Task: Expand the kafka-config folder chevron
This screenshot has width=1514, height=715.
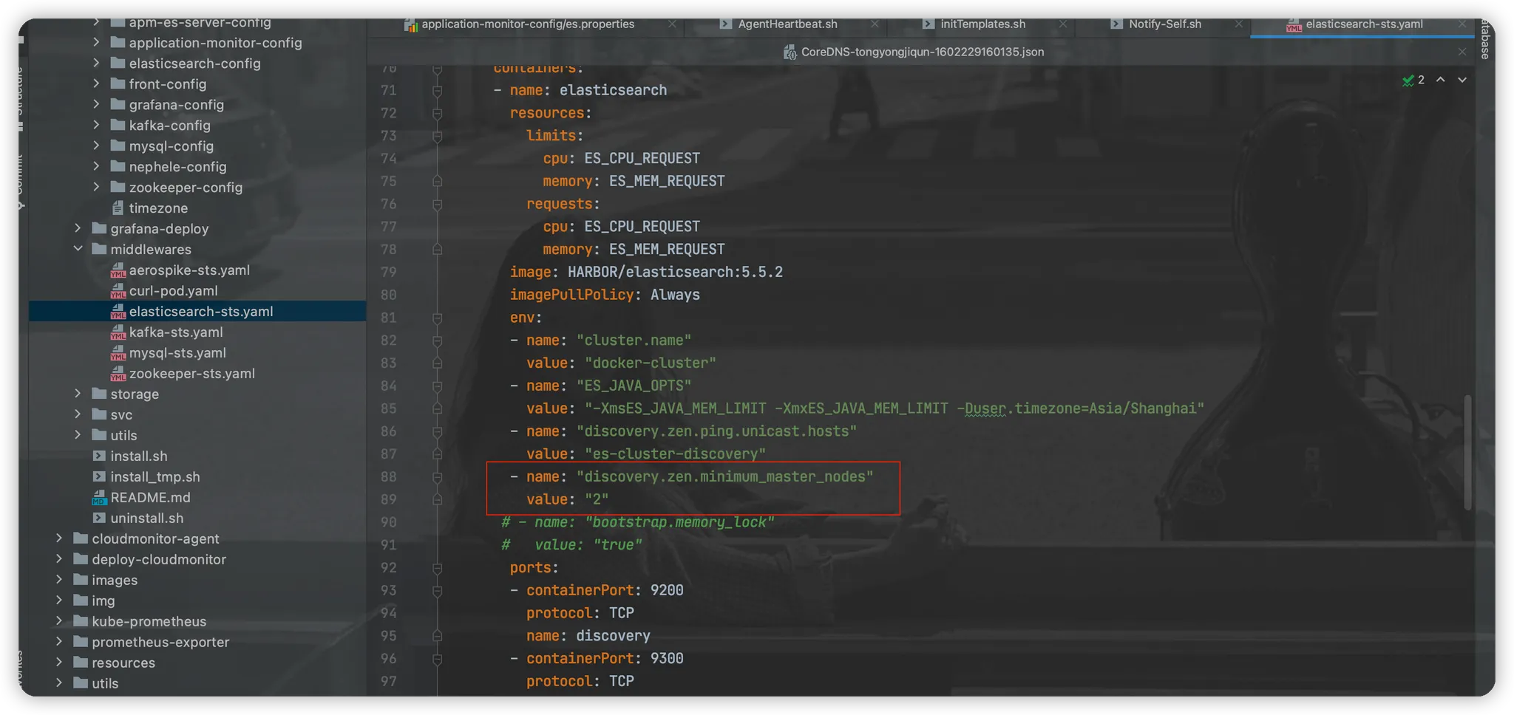Action: [96, 125]
